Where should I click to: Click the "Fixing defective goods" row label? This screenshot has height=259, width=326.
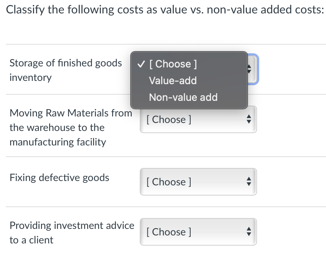[x=59, y=177]
